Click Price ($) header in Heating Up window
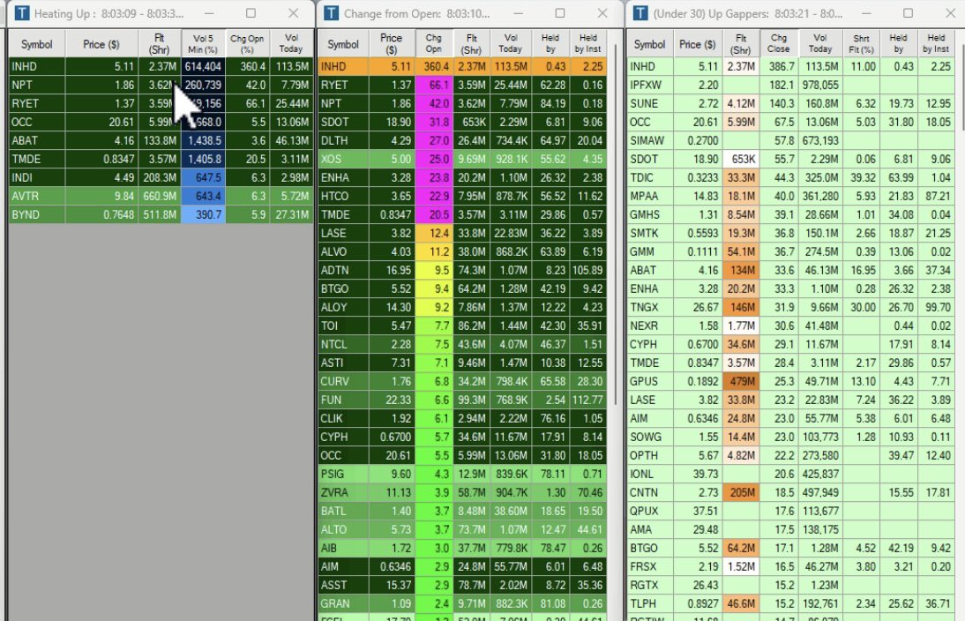The width and height of the screenshot is (965, 621). [x=101, y=44]
